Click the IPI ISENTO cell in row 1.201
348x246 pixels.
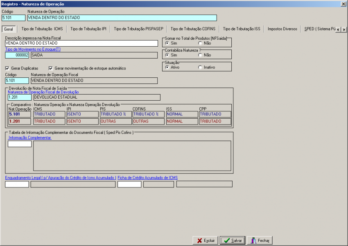pos(83,121)
